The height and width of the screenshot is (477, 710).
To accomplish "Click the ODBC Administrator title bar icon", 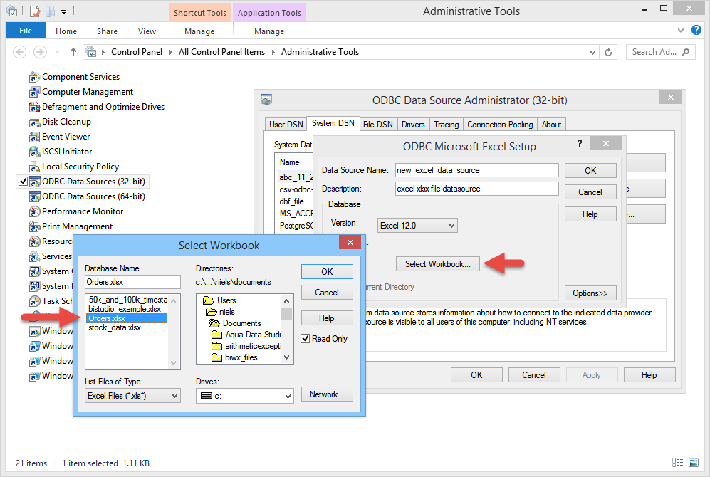I will point(266,100).
